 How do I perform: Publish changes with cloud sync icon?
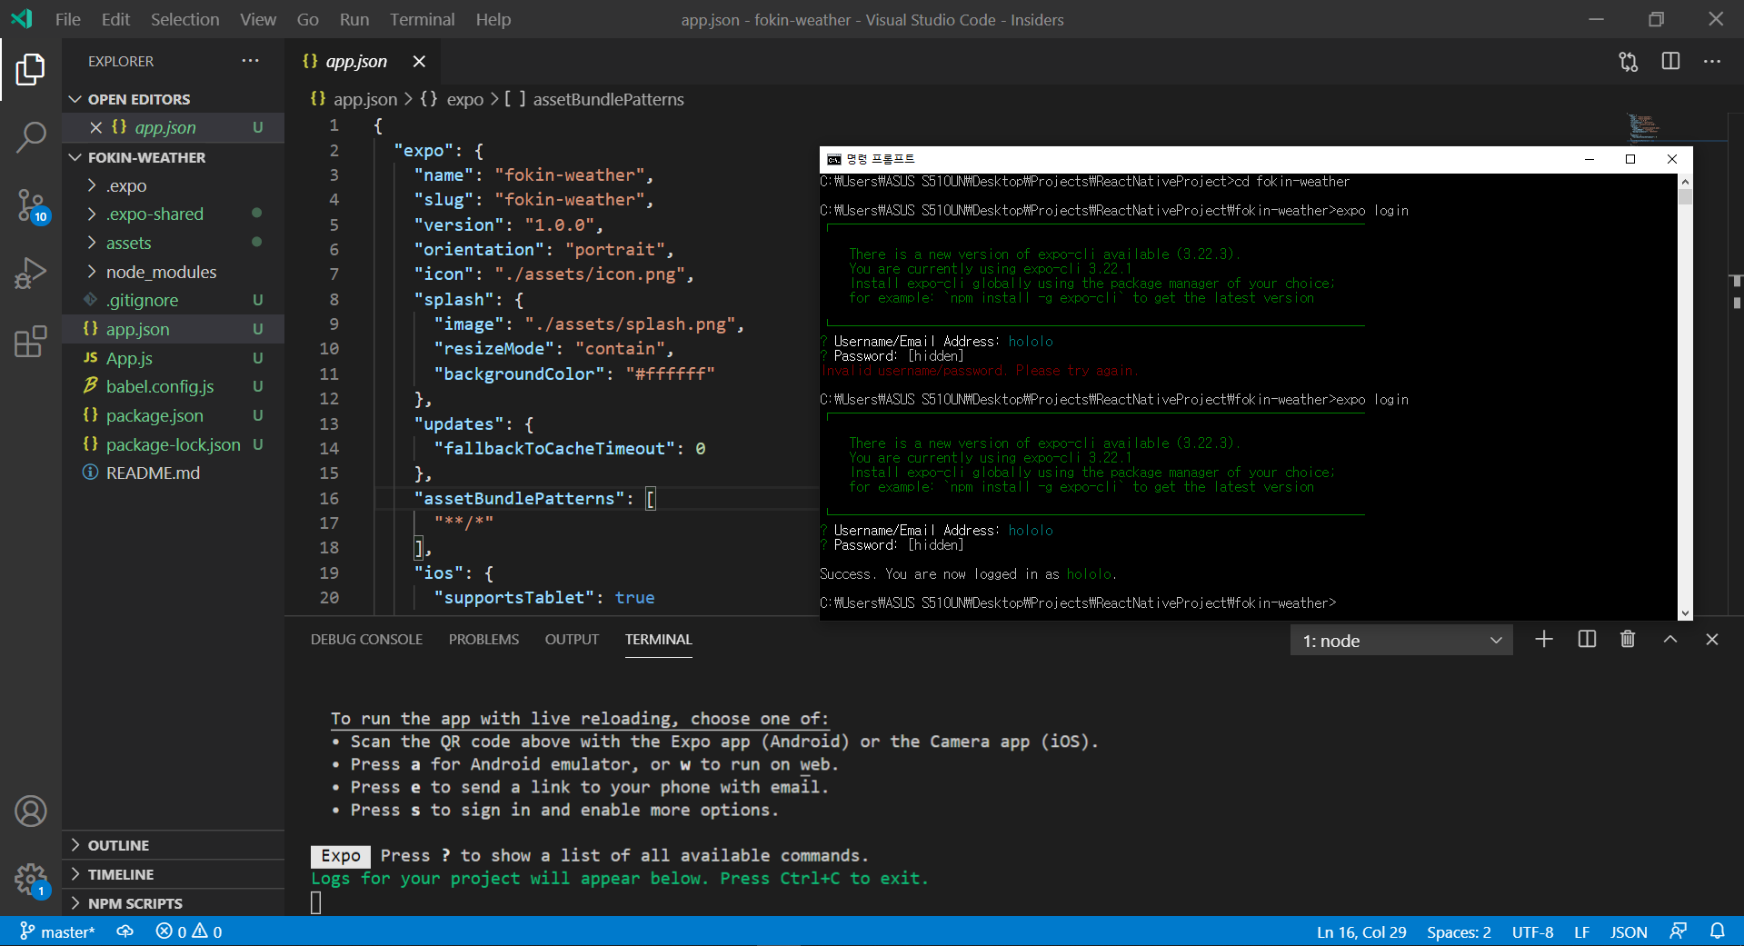[125, 931]
